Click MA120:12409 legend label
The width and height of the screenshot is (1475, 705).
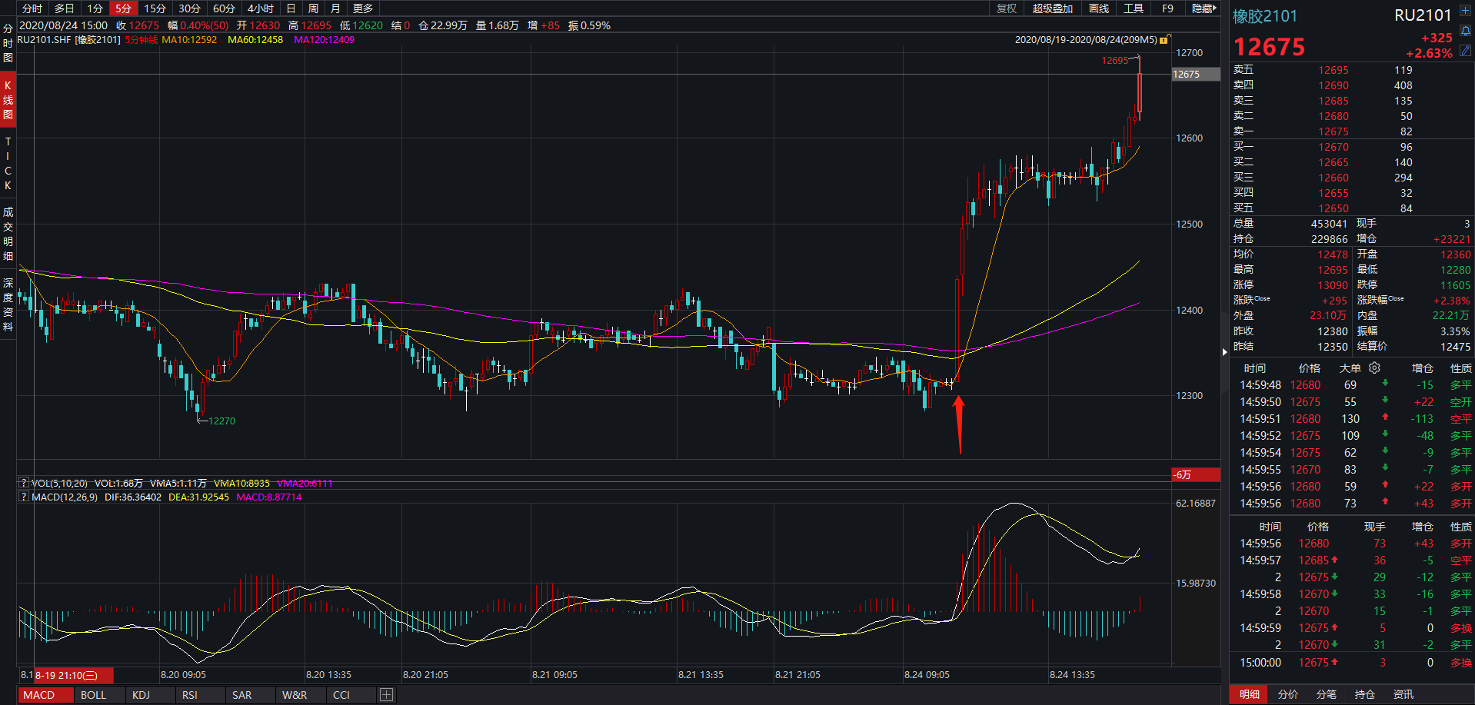click(x=324, y=39)
